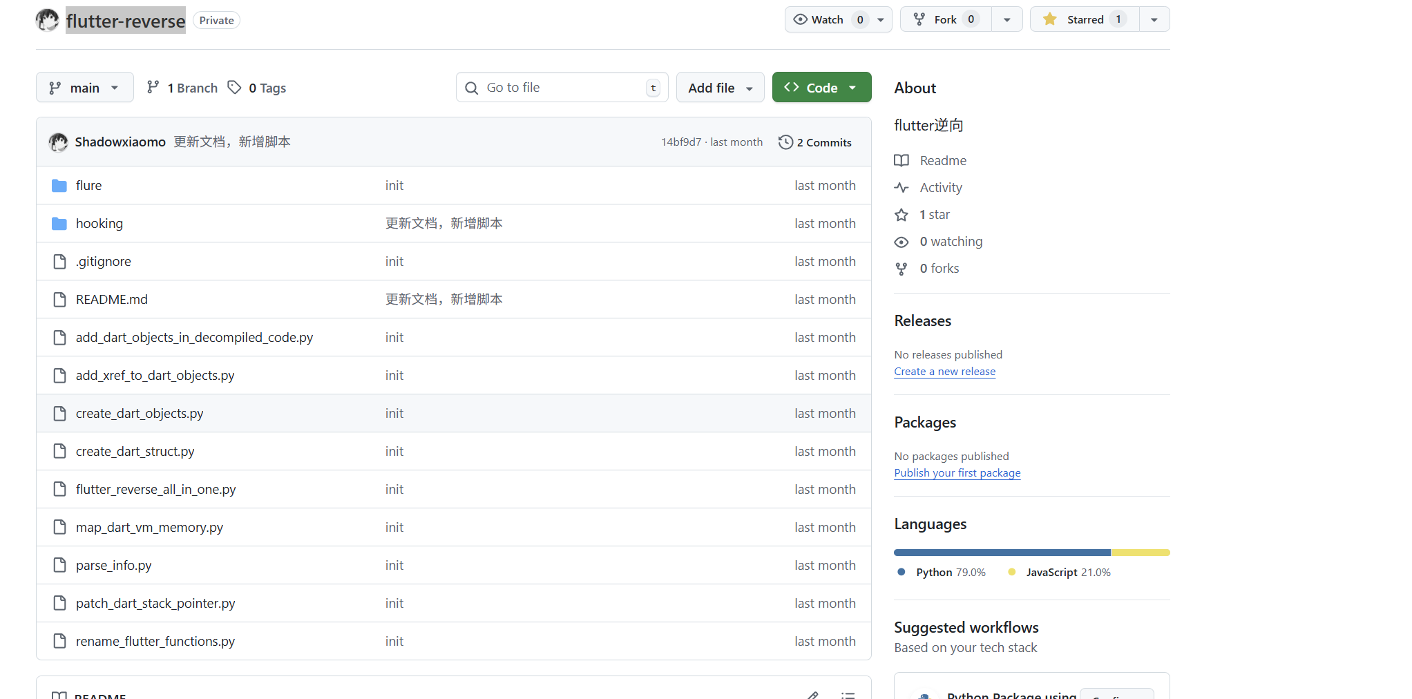Click Create a new release link
The height and width of the screenshot is (699, 1412).
[x=945, y=372]
